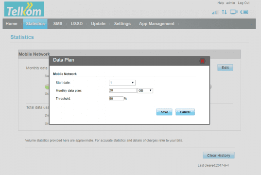
Task: Click the Statistics page heading
Action: coord(22,37)
